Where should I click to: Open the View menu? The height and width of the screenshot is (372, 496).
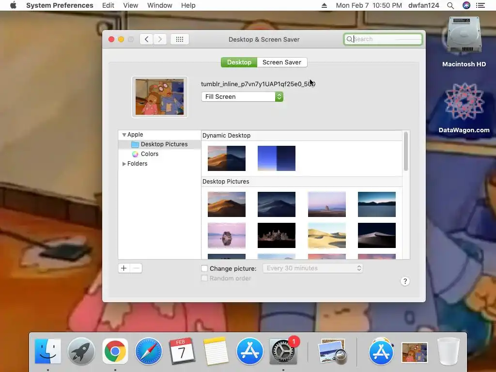(131, 5)
